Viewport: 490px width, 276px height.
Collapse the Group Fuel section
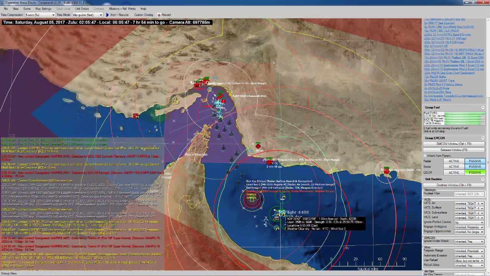pyautogui.click(x=483, y=107)
